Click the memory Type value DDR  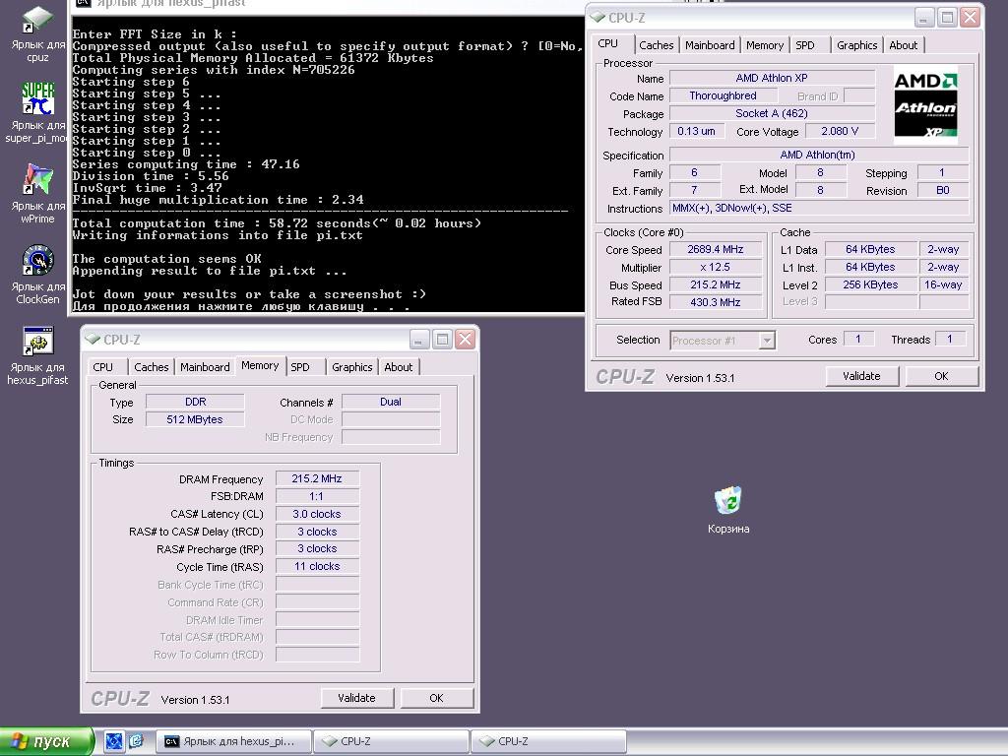click(x=195, y=402)
